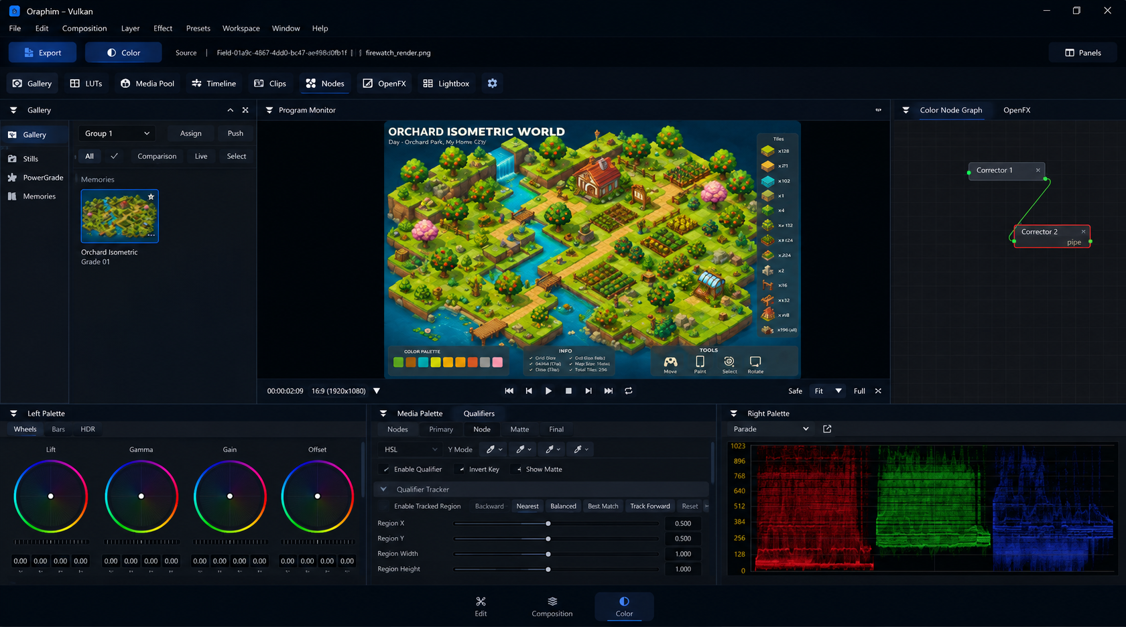The height and width of the screenshot is (627, 1126).
Task: Open the Group 1 dropdown
Action: tap(117, 133)
